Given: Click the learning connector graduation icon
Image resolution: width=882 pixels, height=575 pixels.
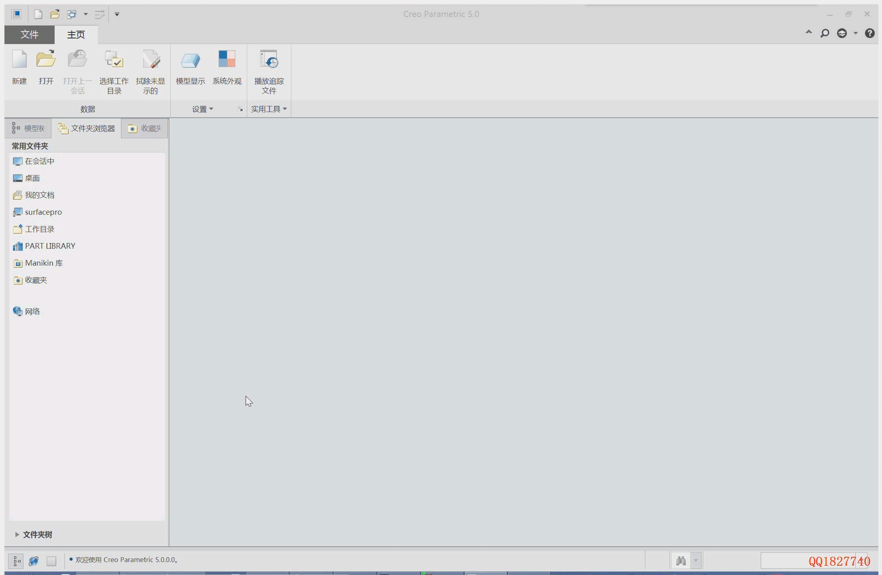Looking at the screenshot, I should click(x=842, y=33).
